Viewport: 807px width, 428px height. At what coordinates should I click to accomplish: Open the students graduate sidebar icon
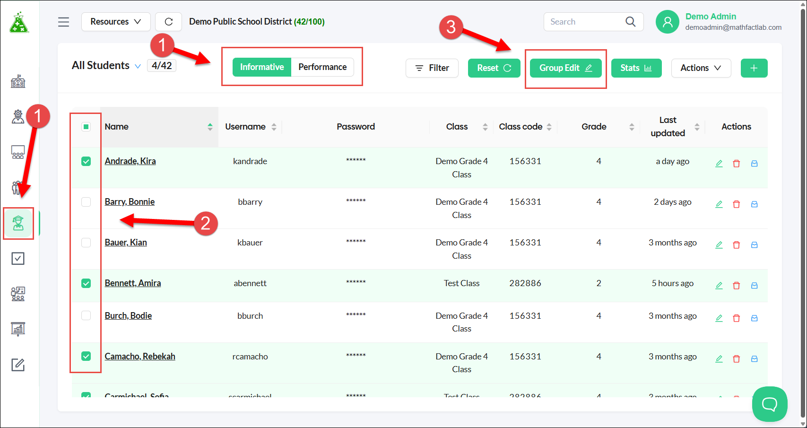(18, 223)
